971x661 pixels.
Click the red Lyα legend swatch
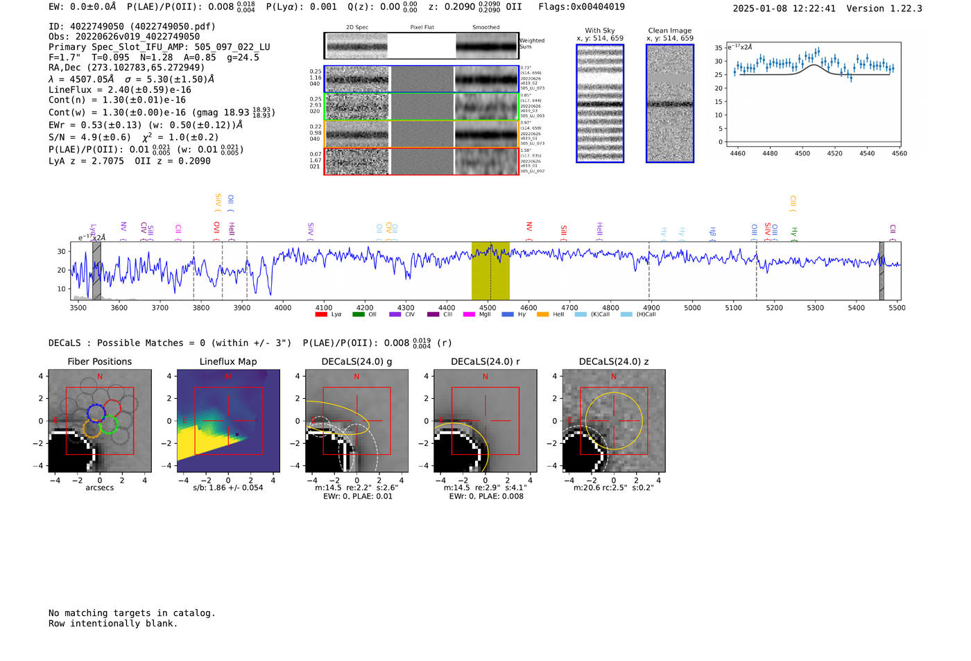320,315
